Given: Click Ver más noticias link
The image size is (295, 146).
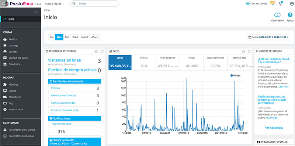Looking at the screenshot, I should tap(274, 128).
